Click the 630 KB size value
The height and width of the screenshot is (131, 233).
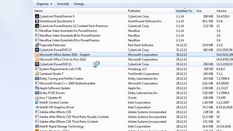(x=209, y=69)
